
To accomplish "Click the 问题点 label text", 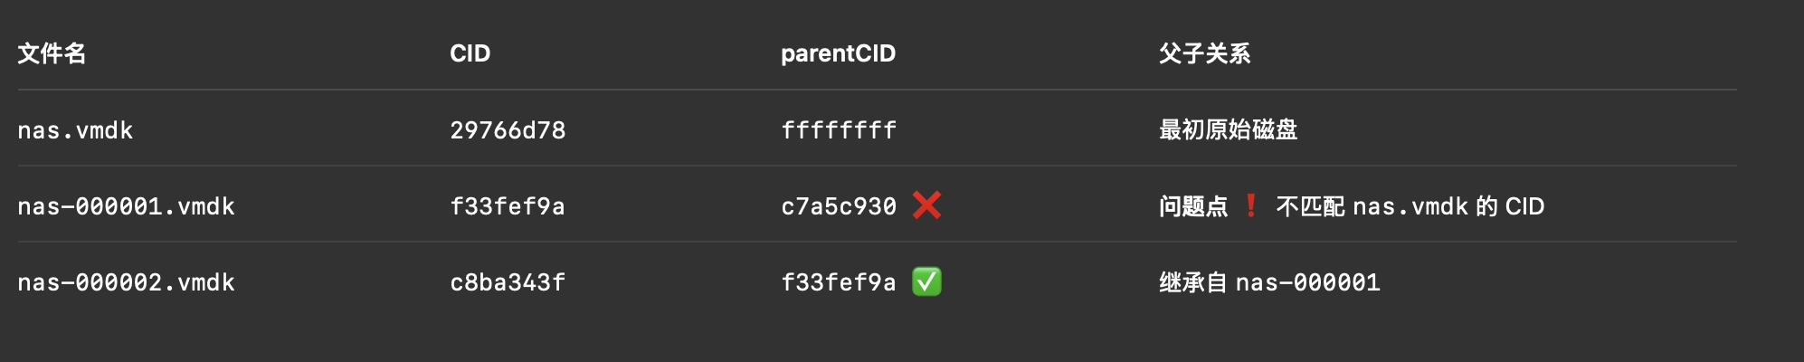I will coord(1193,206).
